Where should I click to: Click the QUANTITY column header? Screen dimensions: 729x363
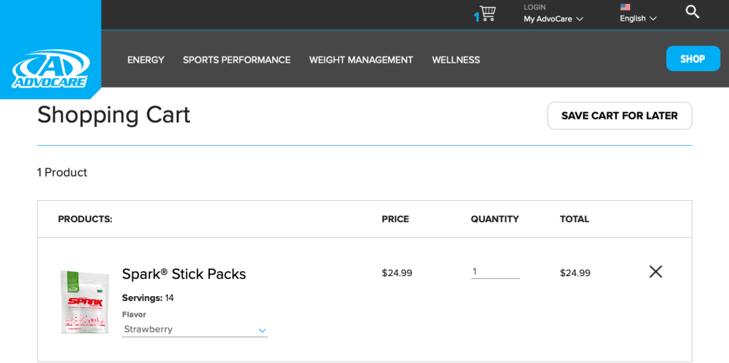point(495,219)
